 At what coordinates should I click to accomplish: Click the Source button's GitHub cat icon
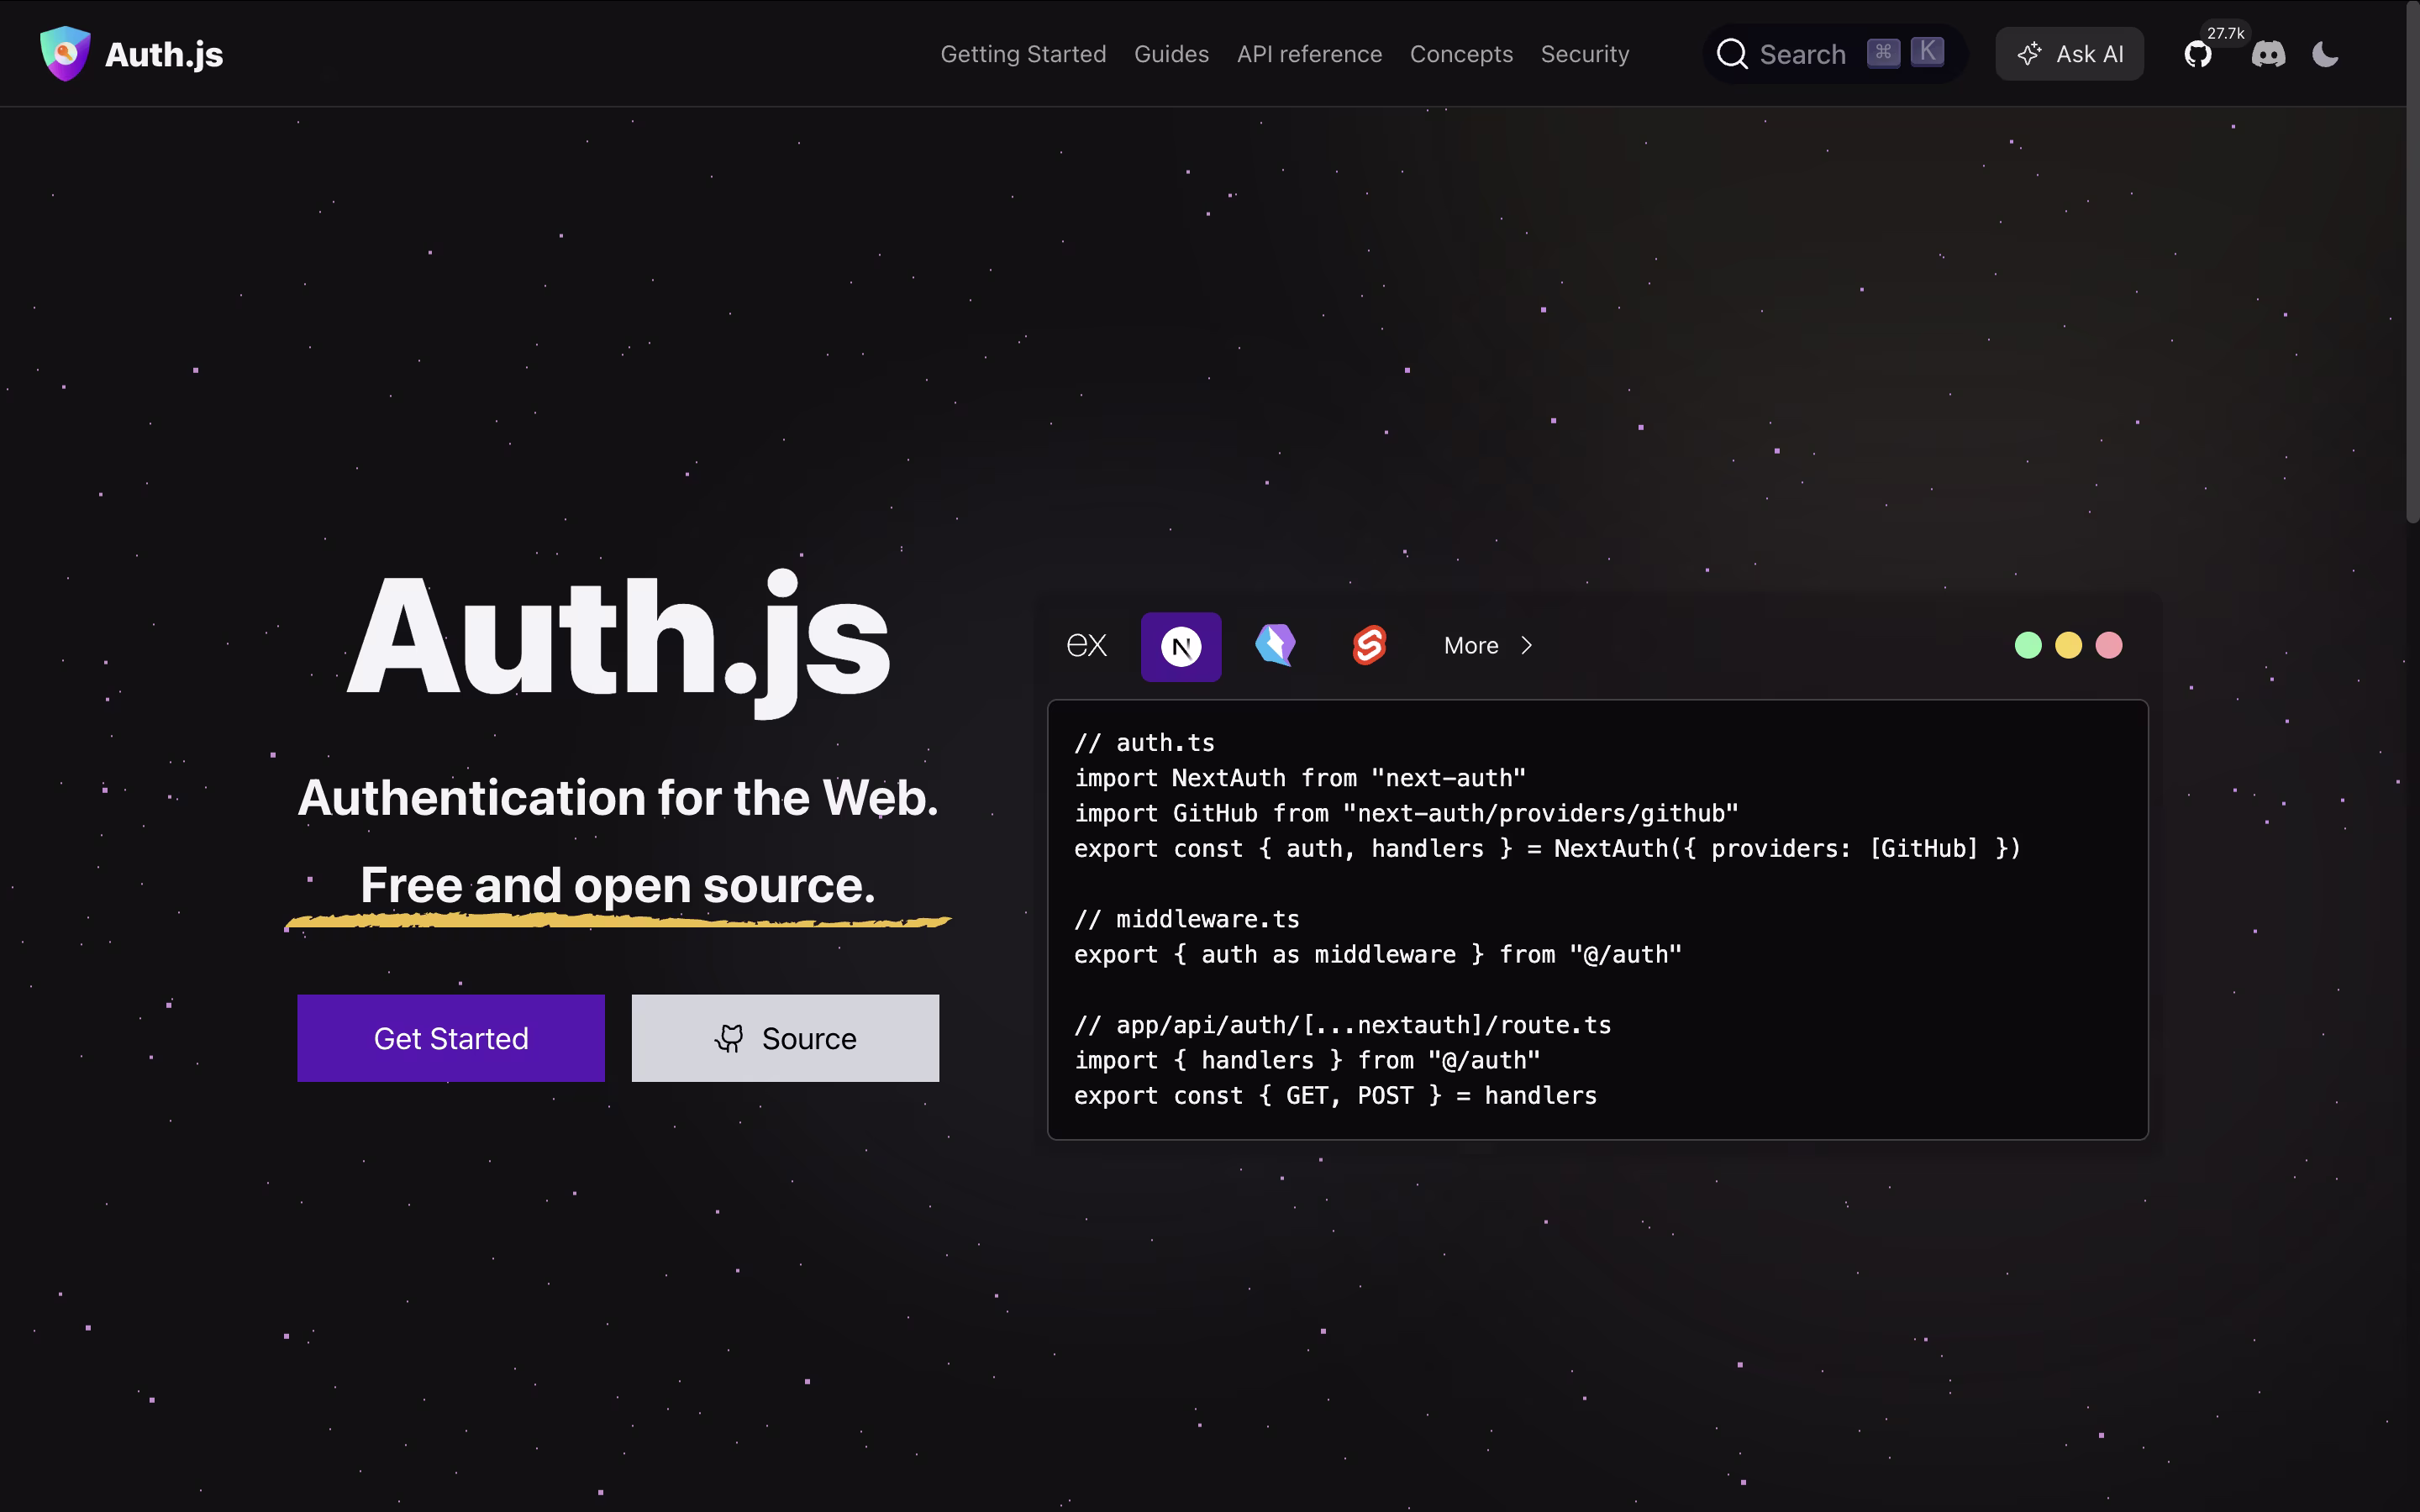pos(729,1038)
